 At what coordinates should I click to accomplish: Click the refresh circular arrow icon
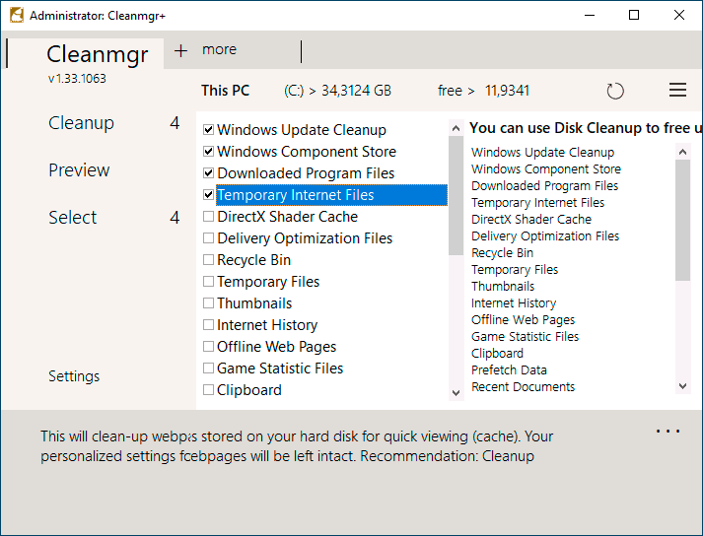(615, 91)
